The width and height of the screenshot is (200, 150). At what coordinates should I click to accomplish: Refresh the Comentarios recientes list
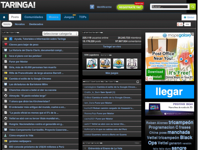pyautogui.click(x=138, y=82)
